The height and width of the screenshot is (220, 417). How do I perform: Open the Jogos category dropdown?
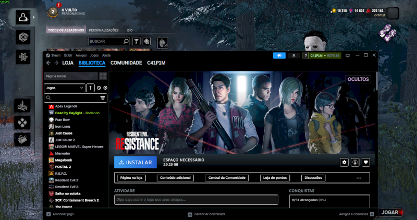(65, 88)
